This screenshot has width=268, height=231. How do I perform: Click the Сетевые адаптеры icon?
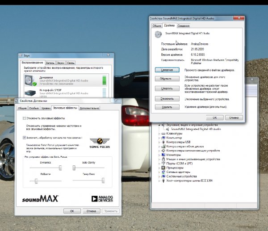click(x=163, y=172)
